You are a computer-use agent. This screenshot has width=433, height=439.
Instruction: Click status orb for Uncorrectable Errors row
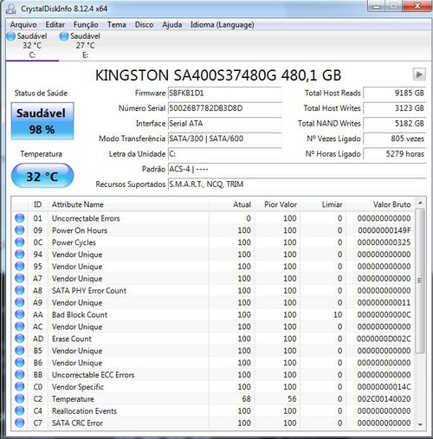click(x=20, y=218)
